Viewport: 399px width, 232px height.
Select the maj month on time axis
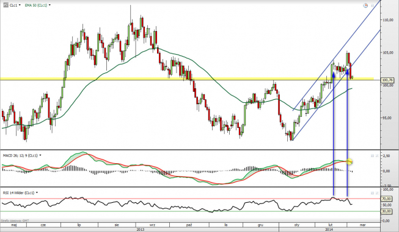tap(13, 225)
